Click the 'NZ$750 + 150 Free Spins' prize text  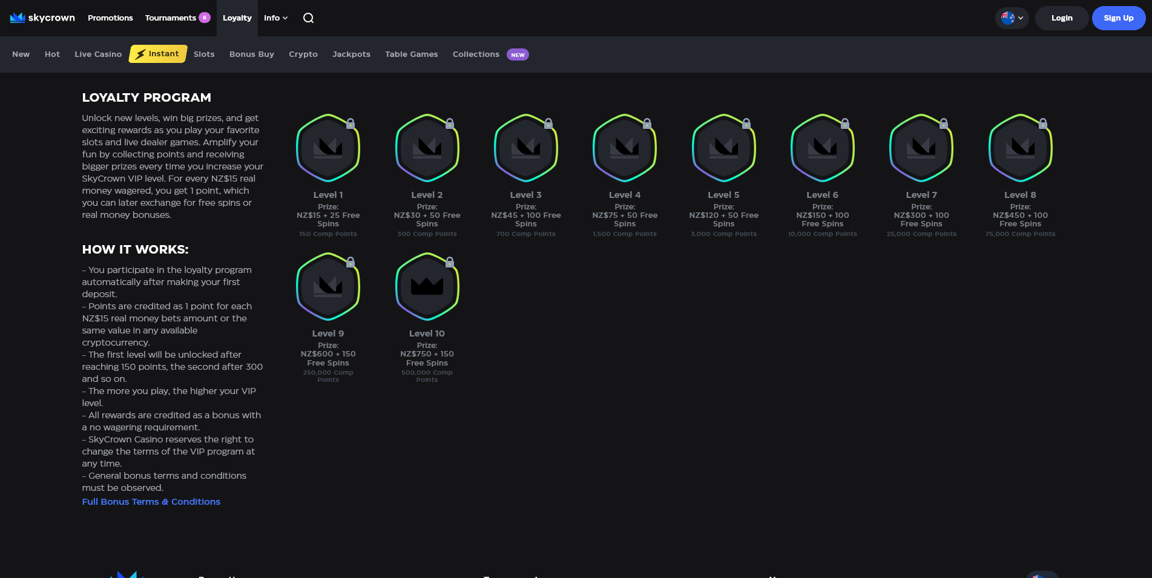click(x=427, y=358)
